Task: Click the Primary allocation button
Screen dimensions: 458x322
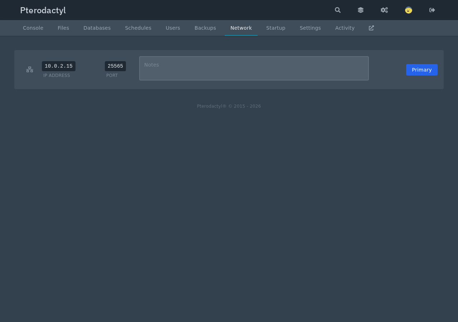Action: 422,70
